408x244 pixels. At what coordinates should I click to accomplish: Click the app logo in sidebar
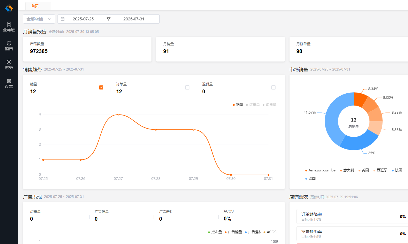(9, 8)
